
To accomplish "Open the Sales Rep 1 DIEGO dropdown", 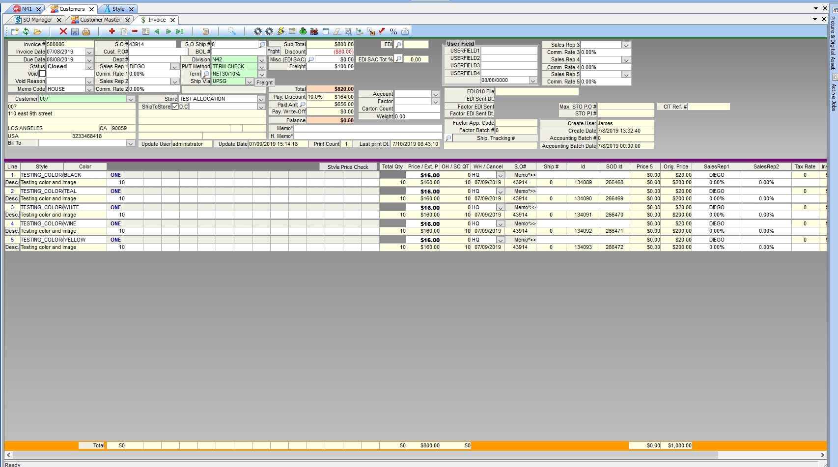I will (x=174, y=67).
